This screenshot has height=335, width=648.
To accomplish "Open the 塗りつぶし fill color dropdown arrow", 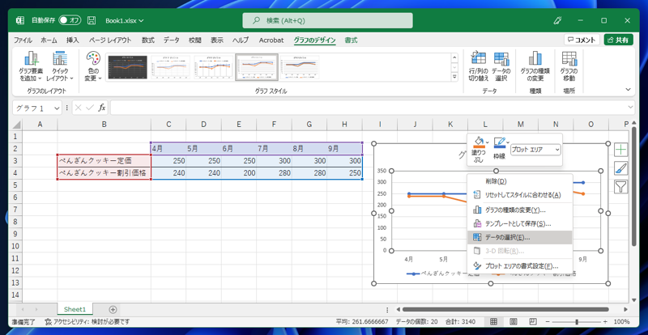I will click(x=488, y=142).
